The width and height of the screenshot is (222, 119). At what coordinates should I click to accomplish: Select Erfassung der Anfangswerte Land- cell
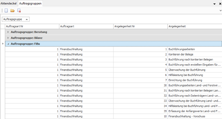pyautogui.click(x=195, y=111)
